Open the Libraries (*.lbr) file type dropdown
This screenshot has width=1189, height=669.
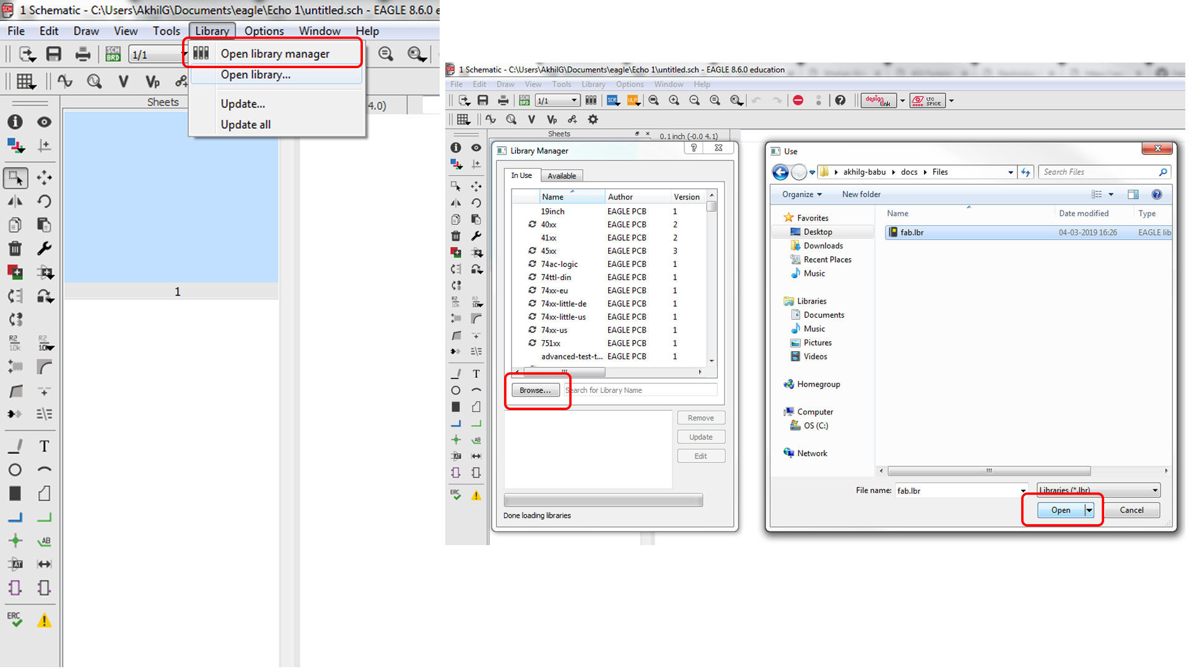coord(1098,490)
